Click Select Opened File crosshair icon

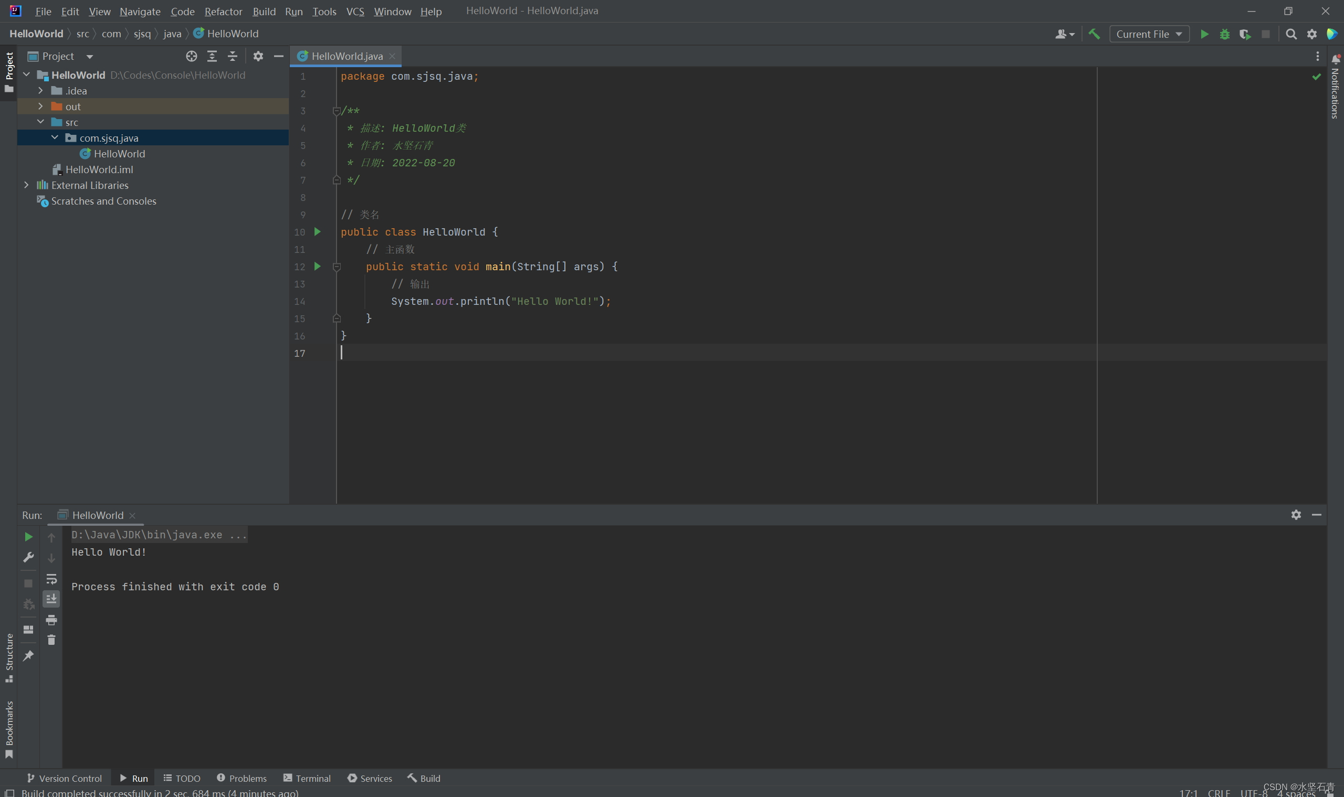(191, 56)
